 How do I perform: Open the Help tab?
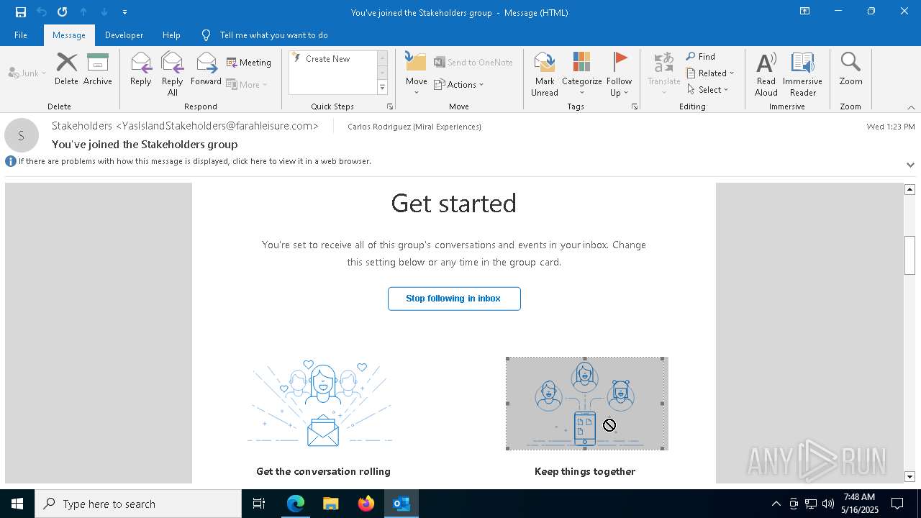pos(171,35)
